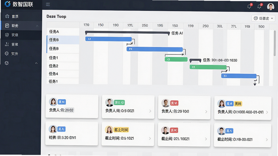The height and width of the screenshot is (156, 278).
Task: Expand chevron on 截止时间 0:6 1021 card
Action: tap(150, 138)
